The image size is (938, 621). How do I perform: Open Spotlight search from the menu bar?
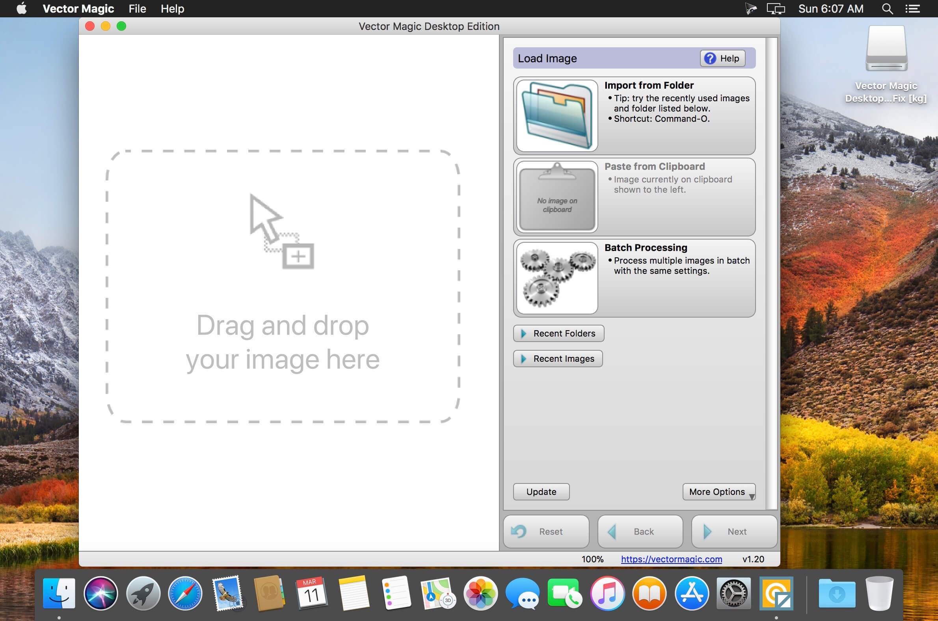[x=887, y=8]
